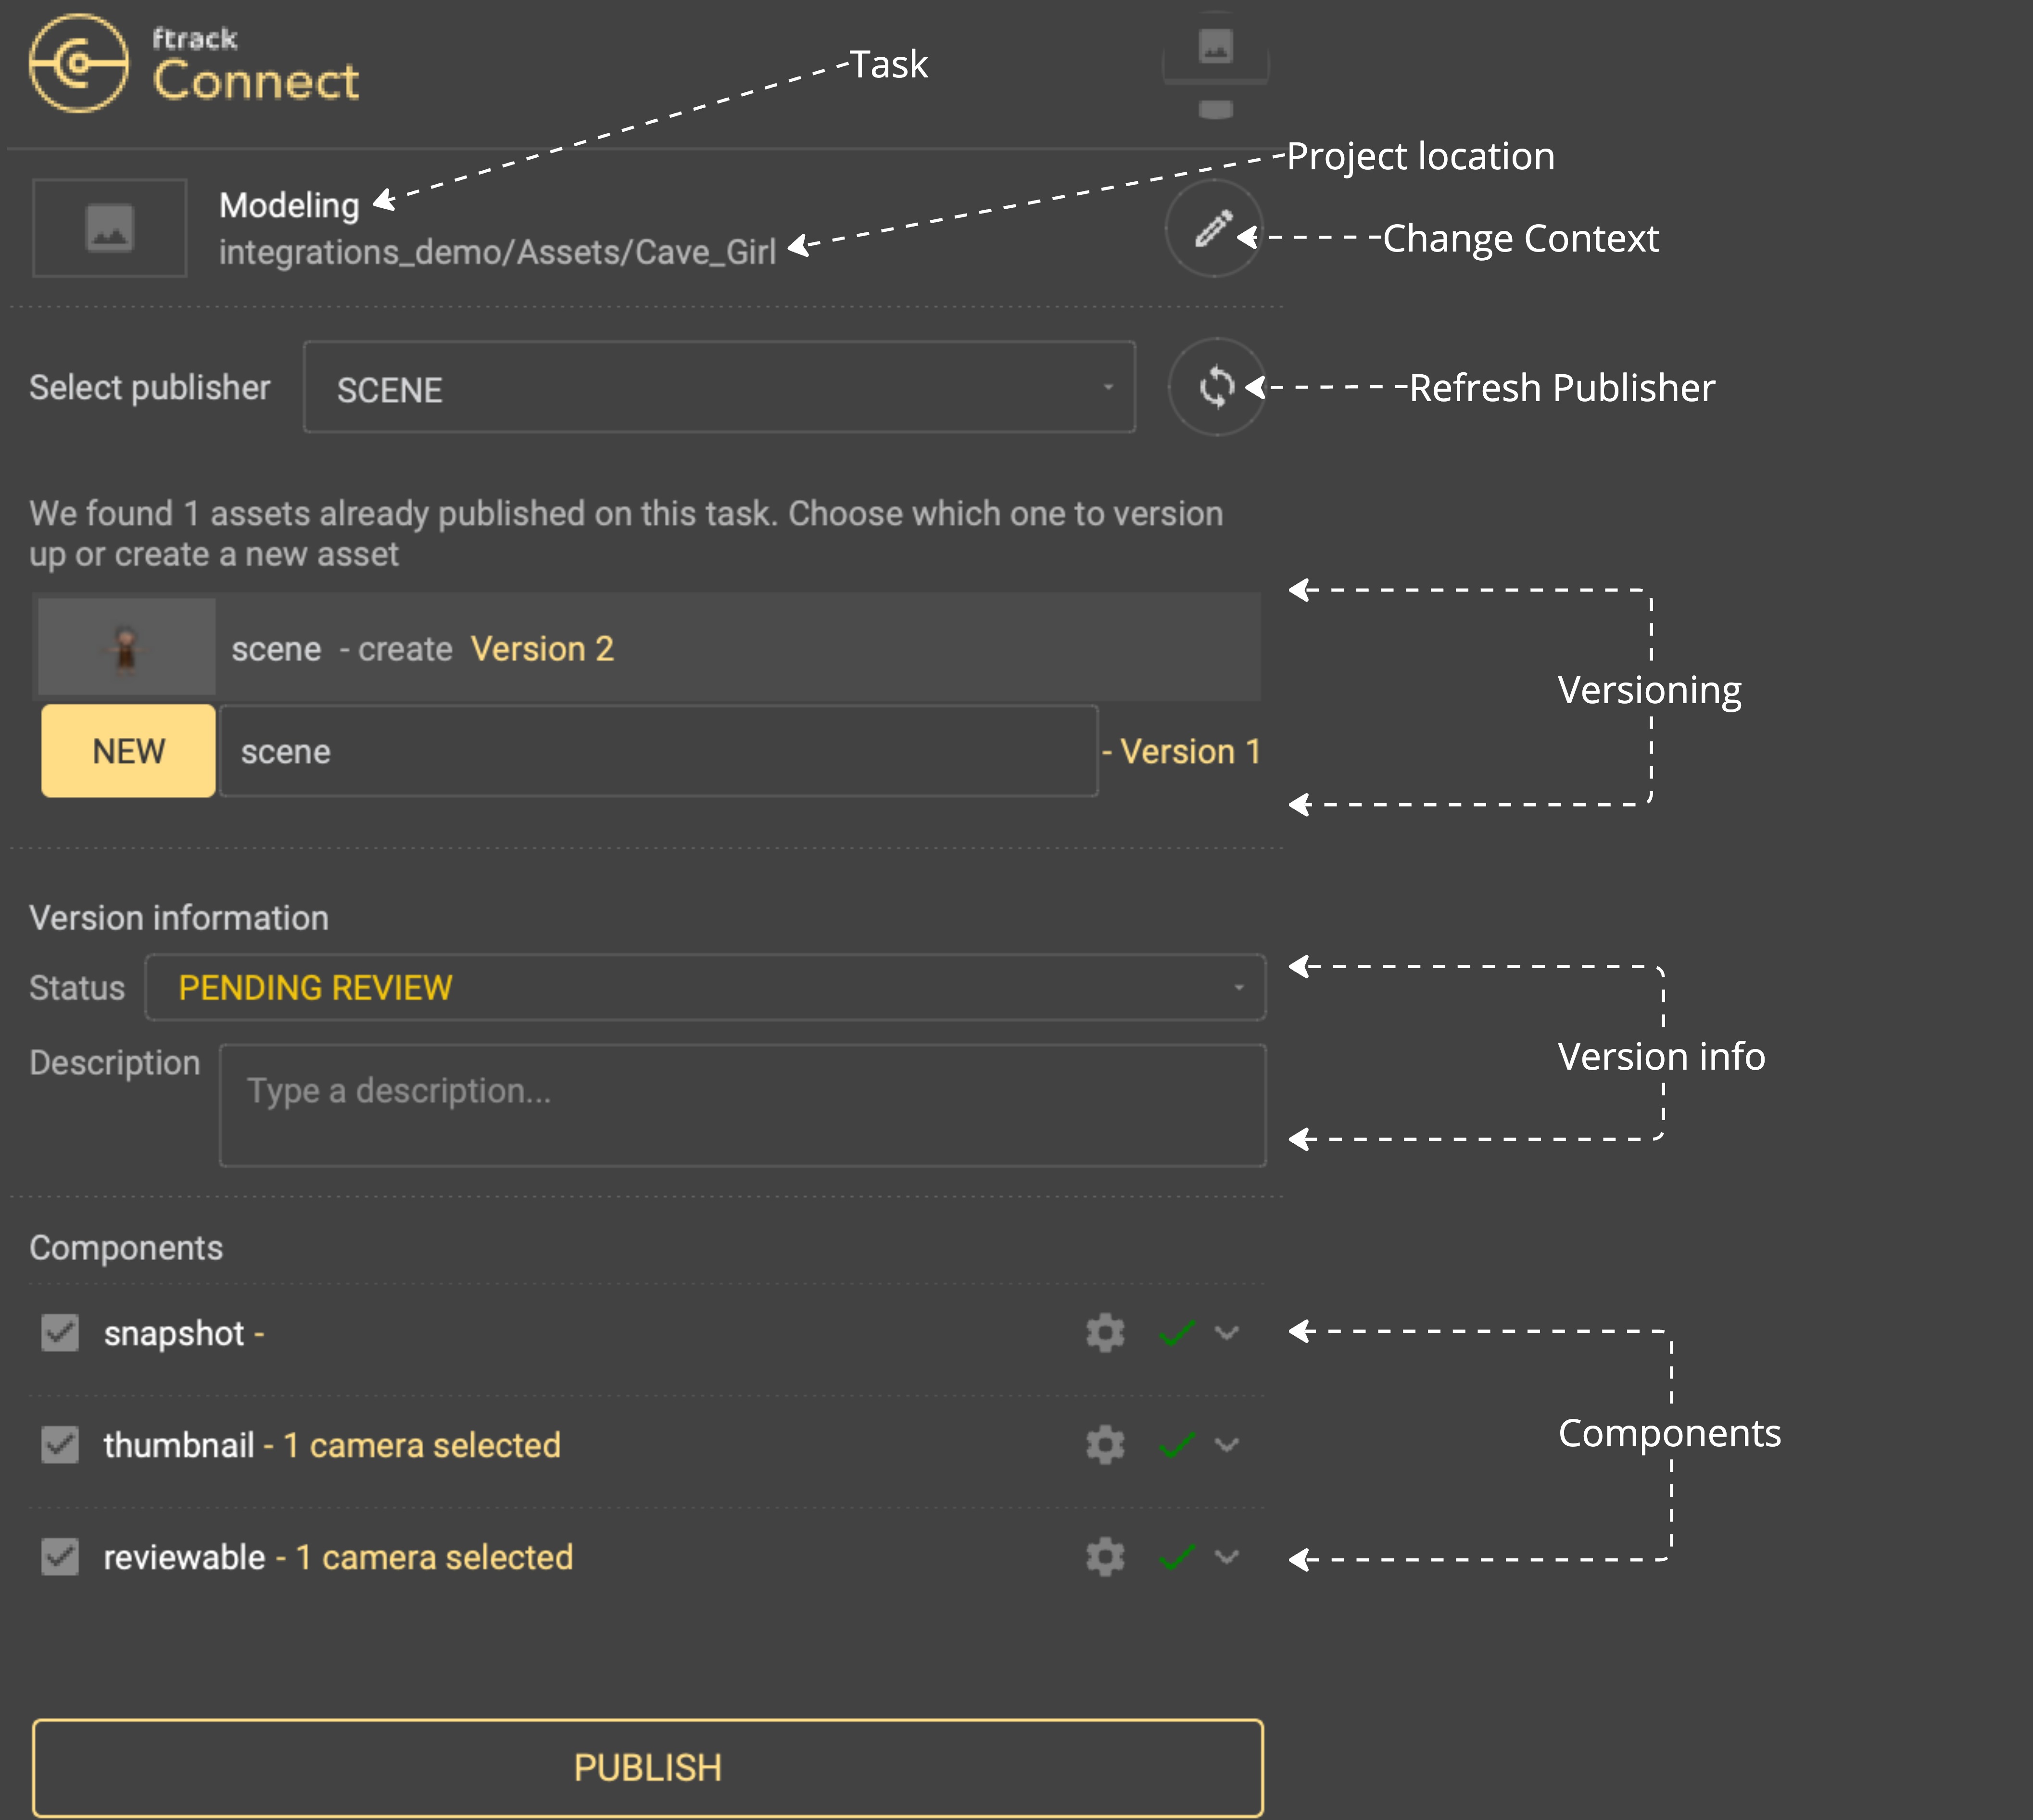Expand the snapshot component details chevron
The width and height of the screenshot is (2033, 1820).
tap(1226, 1332)
